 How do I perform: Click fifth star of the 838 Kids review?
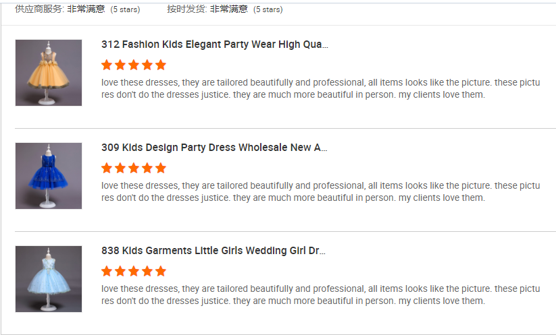point(161,272)
